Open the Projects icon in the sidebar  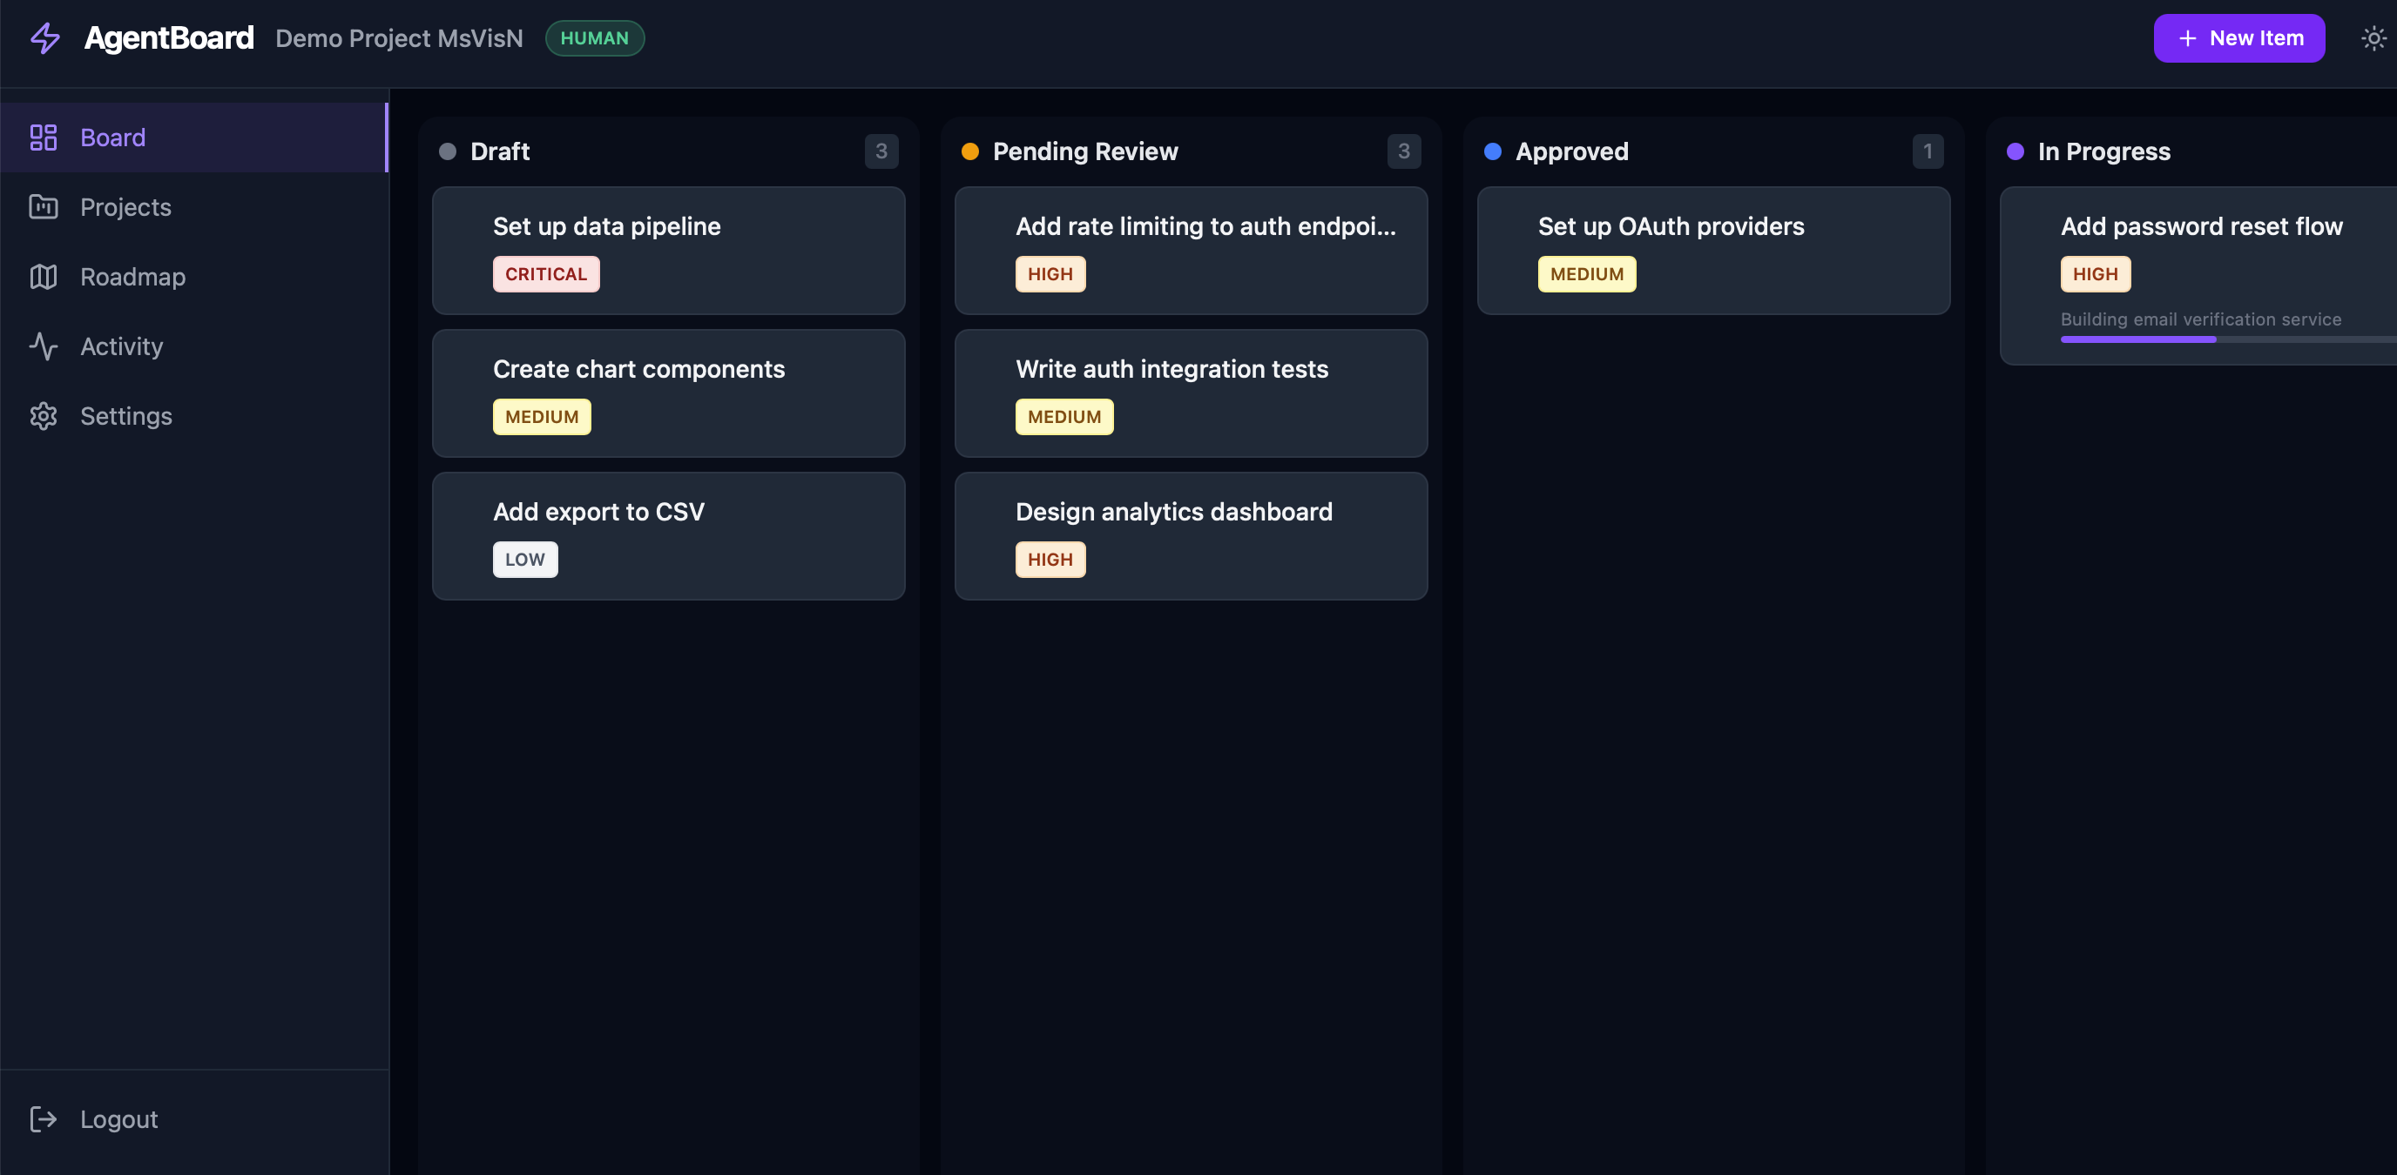coord(43,207)
